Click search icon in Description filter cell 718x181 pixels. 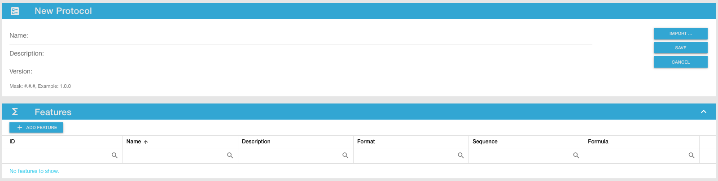[x=345, y=155]
